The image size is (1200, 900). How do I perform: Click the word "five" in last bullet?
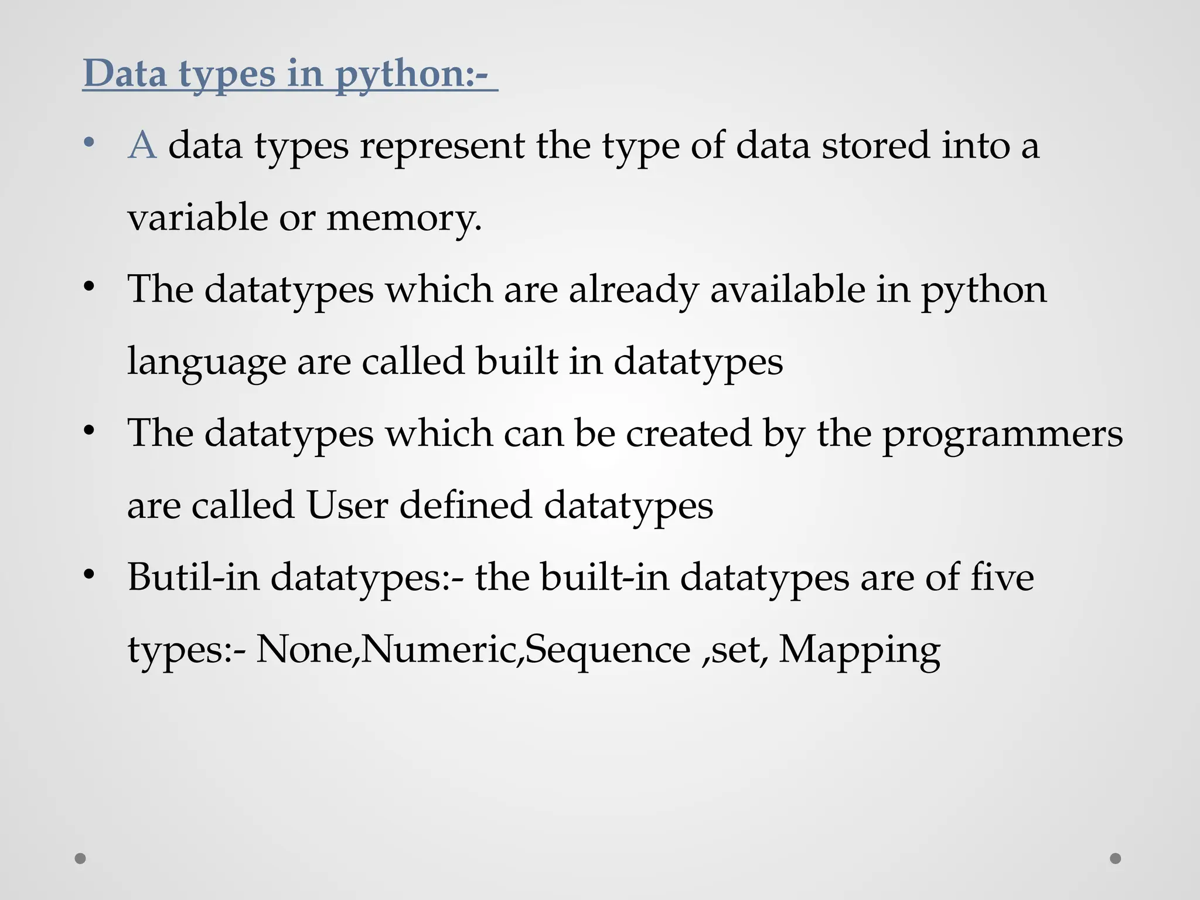[1003, 577]
